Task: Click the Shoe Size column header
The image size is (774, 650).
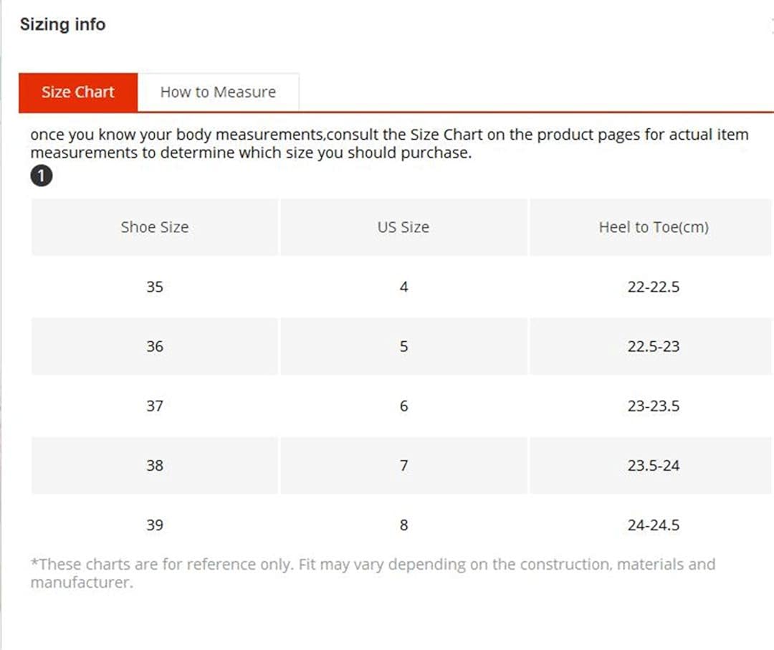Action: pos(155,227)
